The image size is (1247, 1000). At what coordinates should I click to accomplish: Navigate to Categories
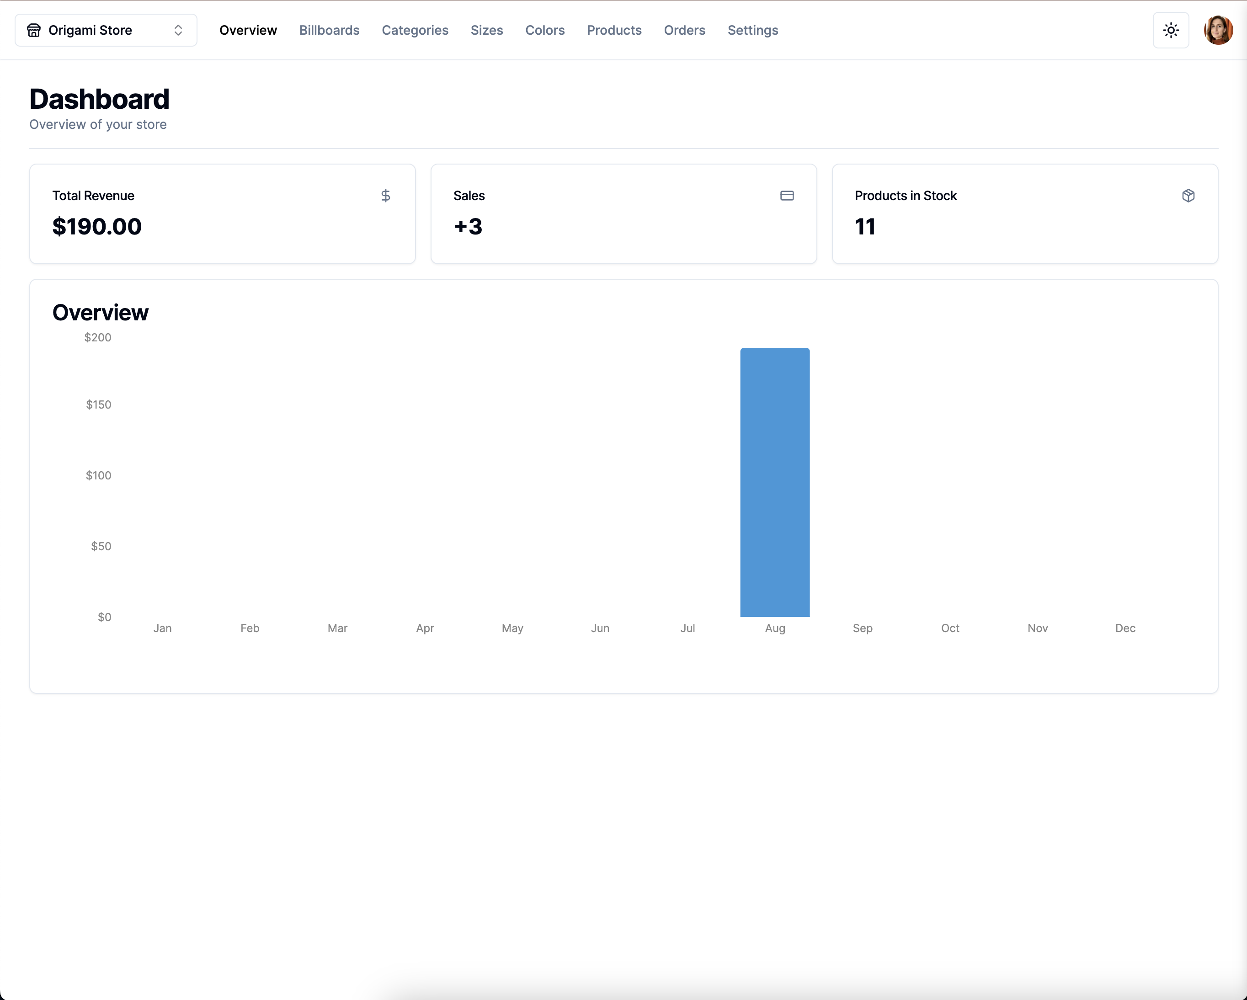415,30
